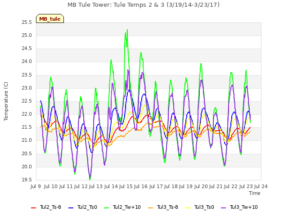Select the Tul2_Ts0 legend label
This screenshot has height=216, width=288.
pos(87,207)
